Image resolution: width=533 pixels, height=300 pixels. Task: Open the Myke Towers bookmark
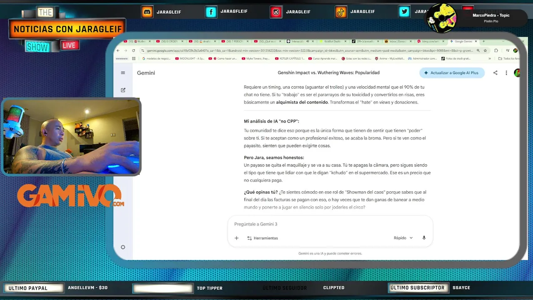coord(256,59)
